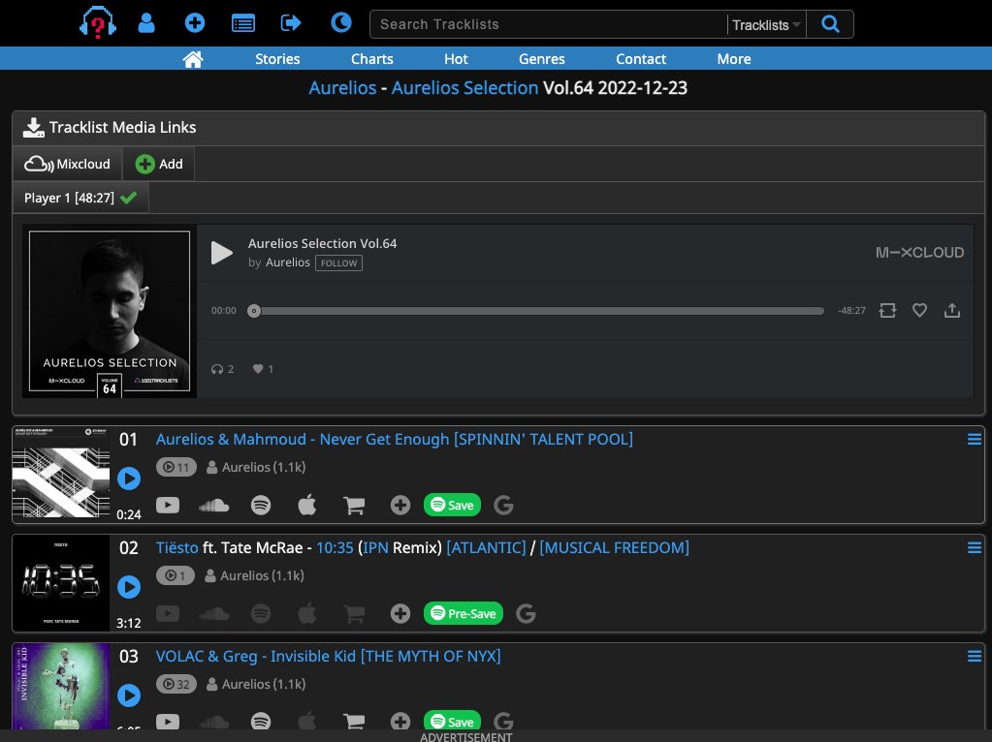Switch to the Genres menu item
The width and height of the screenshot is (992, 742).
click(x=541, y=59)
